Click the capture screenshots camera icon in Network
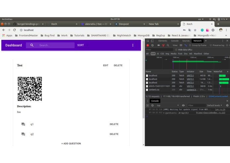Screen dimensions: 230x163 click(159, 45)
